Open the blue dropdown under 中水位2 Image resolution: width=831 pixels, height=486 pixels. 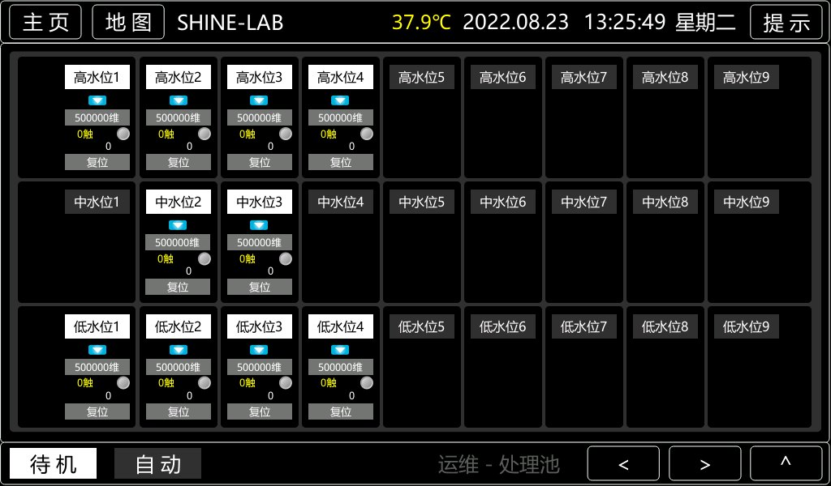pyautogui.click(x=178, y=225)
